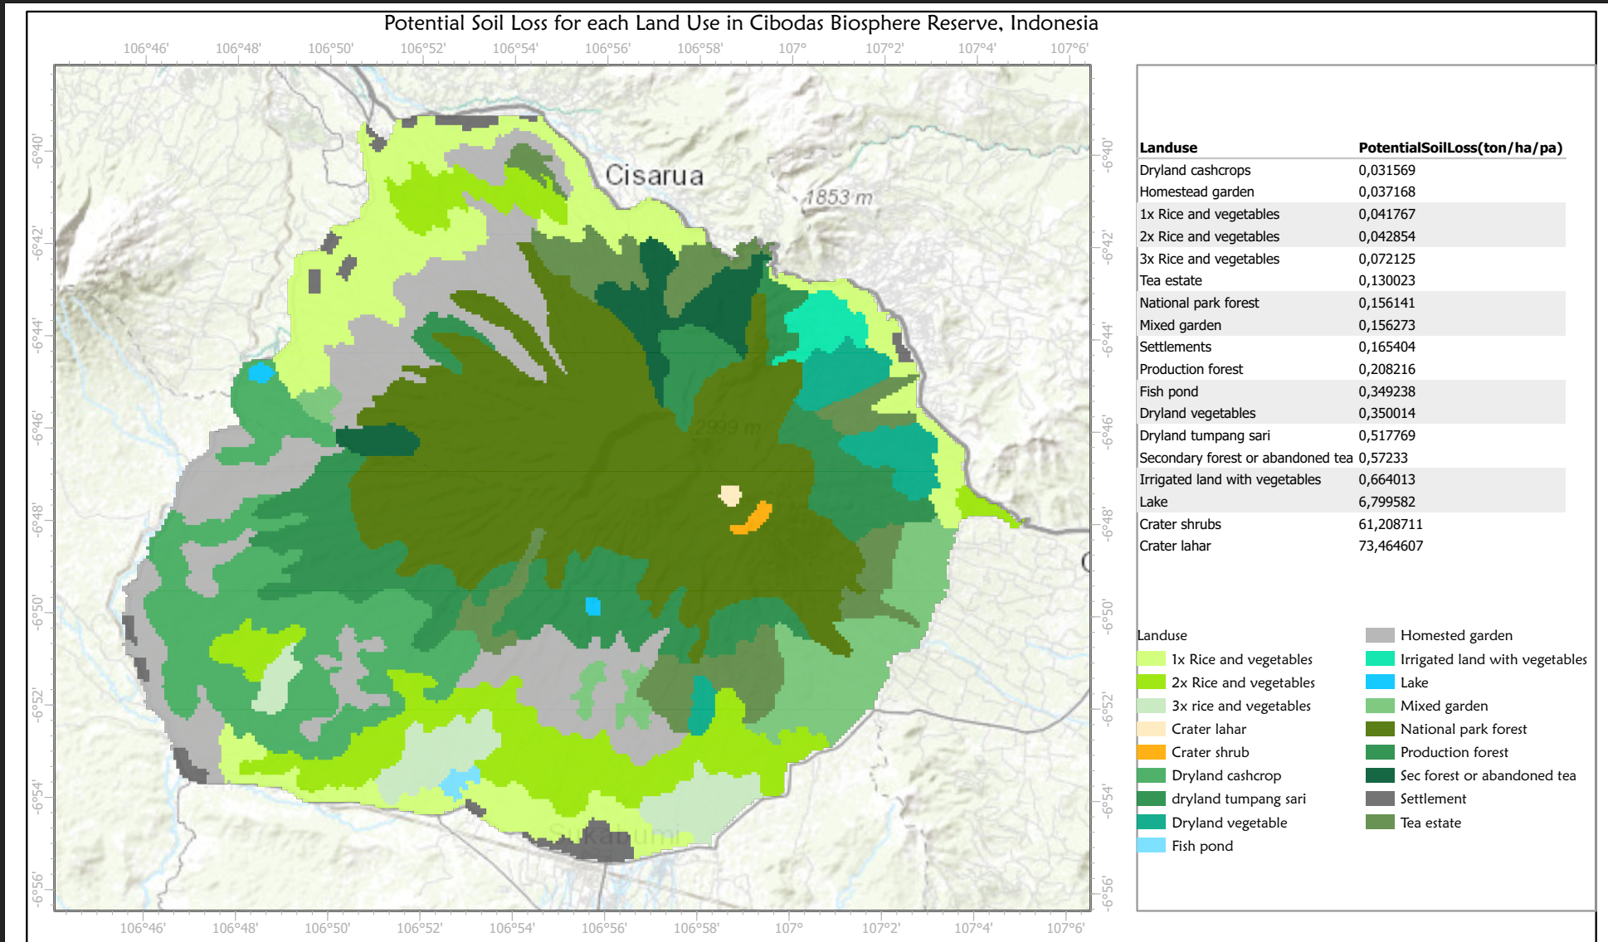Screen dimensions: 1608x942
Task: Click the Crater lahar value 73,464607
Action: [1391, 546]
